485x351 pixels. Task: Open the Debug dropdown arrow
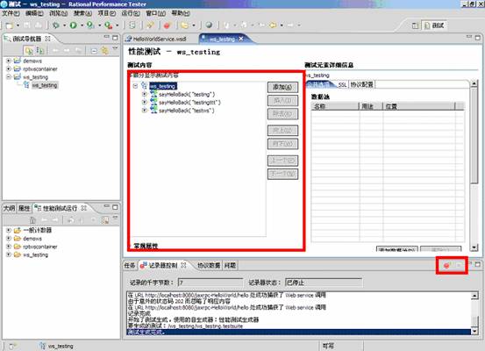pos(64,25)
